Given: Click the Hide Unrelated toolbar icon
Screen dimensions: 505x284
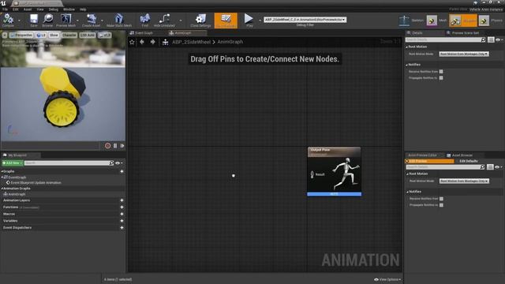Looking at the screenshot, I should coord(164,20).
